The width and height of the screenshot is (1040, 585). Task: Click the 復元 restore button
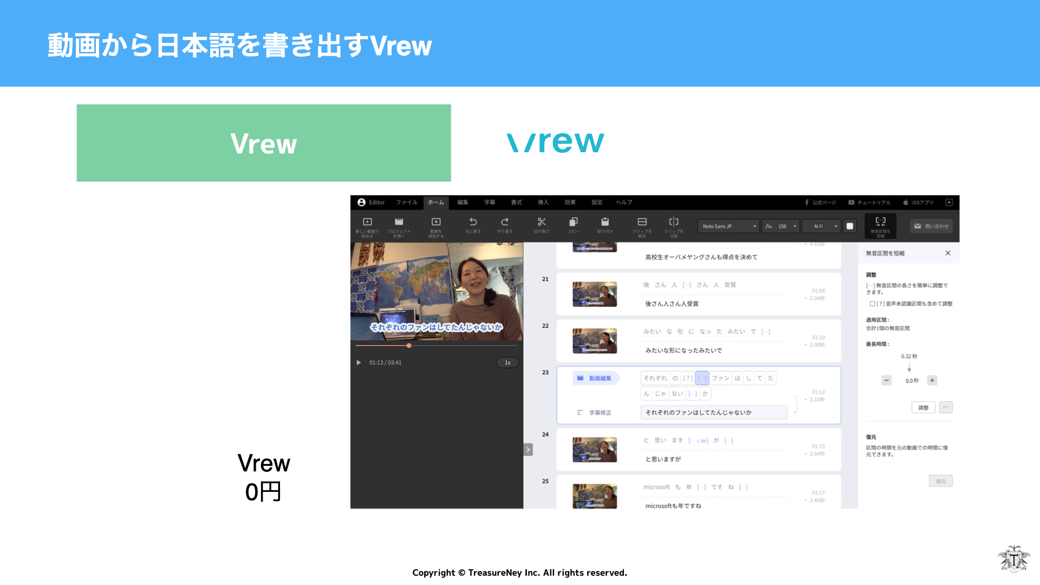coord(941,481)
